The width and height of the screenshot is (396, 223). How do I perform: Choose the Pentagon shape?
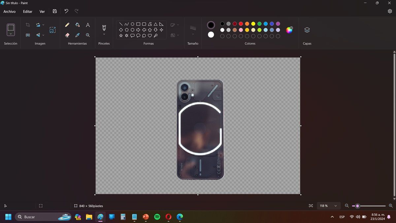127,30
